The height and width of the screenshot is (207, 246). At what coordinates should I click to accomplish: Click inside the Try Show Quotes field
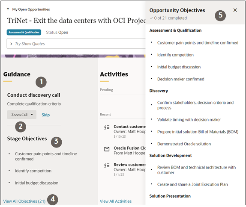[76, 44]
